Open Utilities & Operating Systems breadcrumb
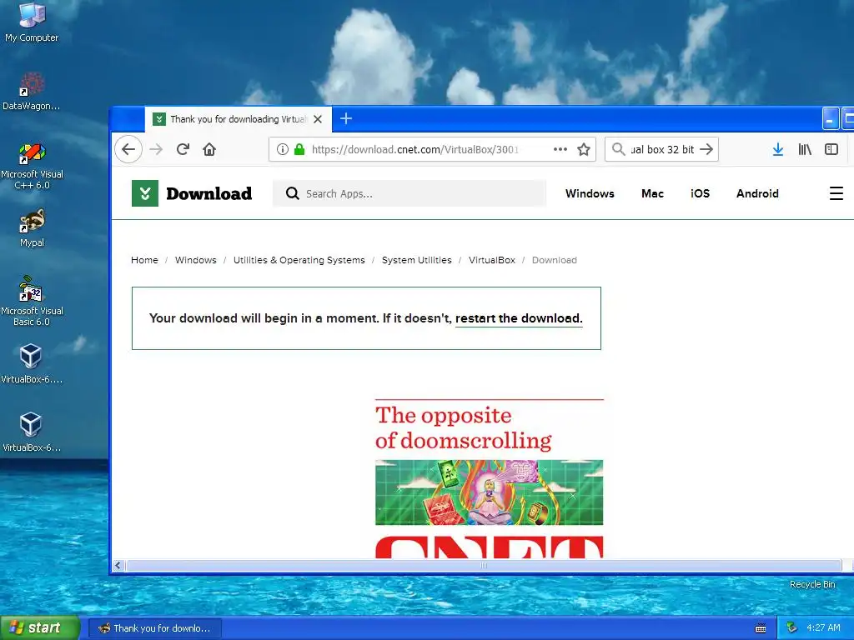This screenshot has height=640, width=854. click(299, 260)
